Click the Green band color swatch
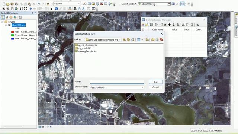 (13, 35)
